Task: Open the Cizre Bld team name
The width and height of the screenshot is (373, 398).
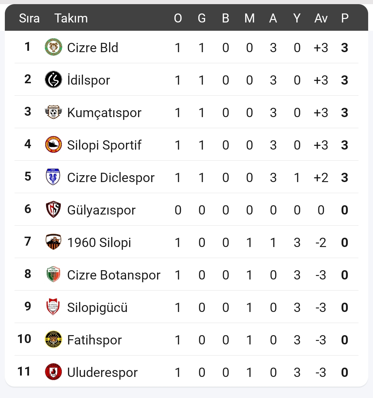Action: click(93, 48)
